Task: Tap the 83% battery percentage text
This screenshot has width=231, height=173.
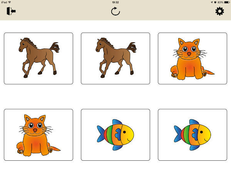Action: [x=220, y=2]
